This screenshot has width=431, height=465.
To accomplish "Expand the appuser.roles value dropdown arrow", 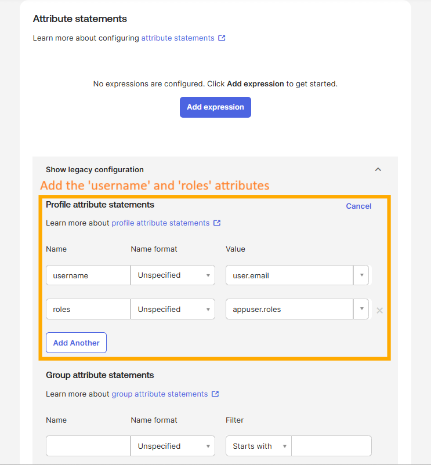I will [361, 309].
